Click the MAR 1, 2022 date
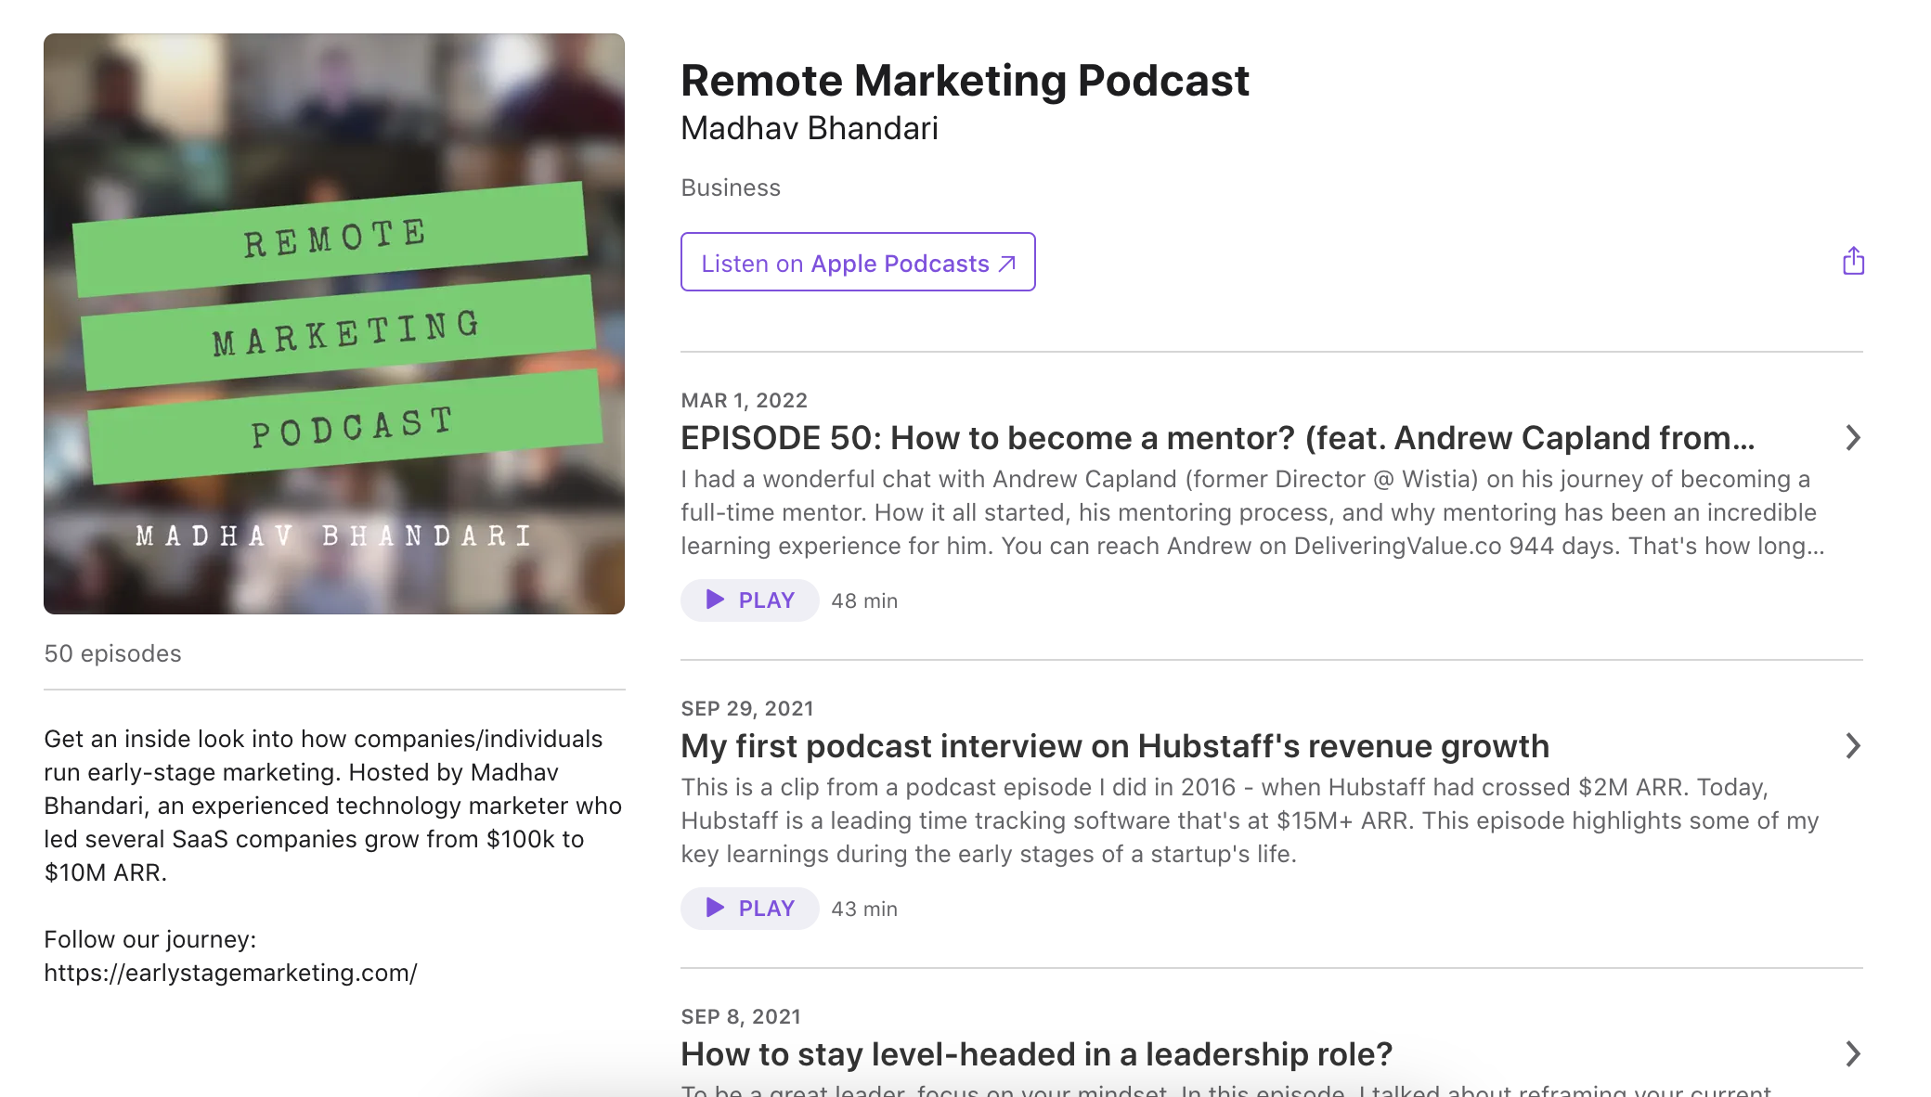 pos(744,400)
